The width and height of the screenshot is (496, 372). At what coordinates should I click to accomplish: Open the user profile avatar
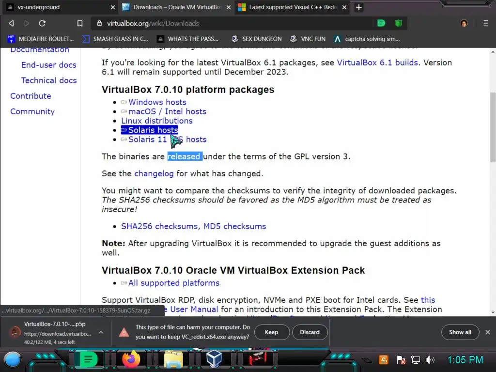pyautogui.click(x=464, y=23)
